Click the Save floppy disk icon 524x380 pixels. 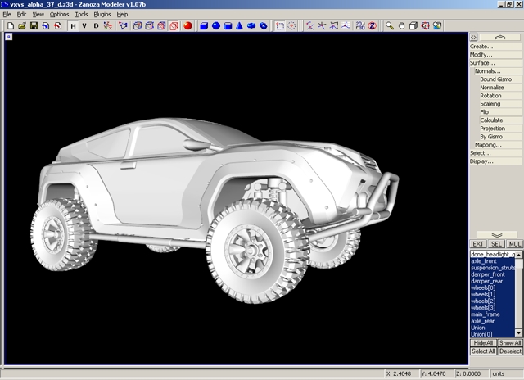34,25
